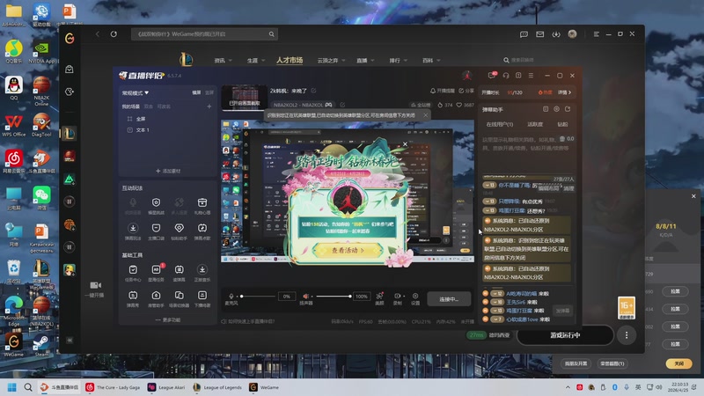Open the 设置 settings gear
Image resolution: width=704 pixels, height=396 pixels.
(x=415, y=298)
